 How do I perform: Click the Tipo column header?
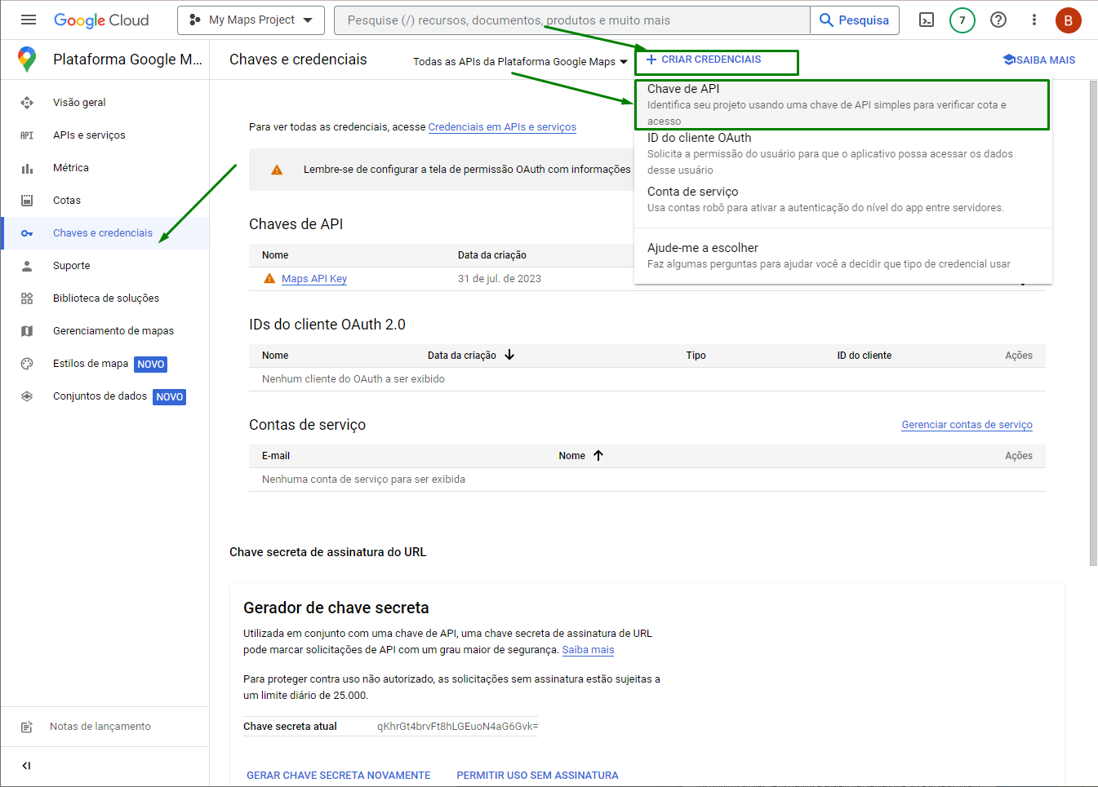coord(696,356)
